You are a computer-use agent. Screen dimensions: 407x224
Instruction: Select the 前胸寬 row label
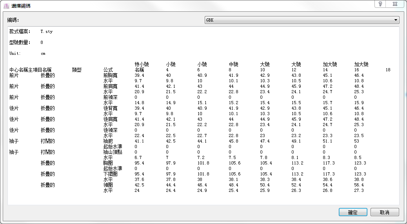coord(110,75)
